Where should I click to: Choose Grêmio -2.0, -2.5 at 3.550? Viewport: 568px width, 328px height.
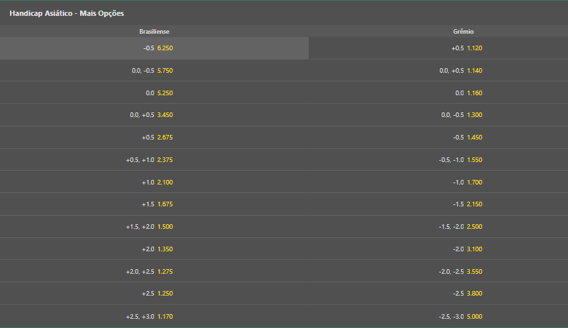tap(438, 272)
